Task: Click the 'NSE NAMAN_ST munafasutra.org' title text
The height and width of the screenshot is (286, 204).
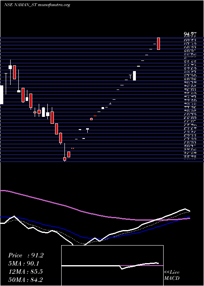Action: pyautogui.click(x=37, y=5)
